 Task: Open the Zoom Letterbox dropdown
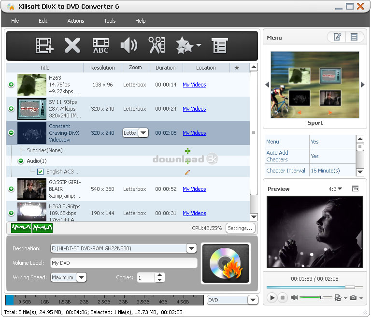tap(143, 133)
